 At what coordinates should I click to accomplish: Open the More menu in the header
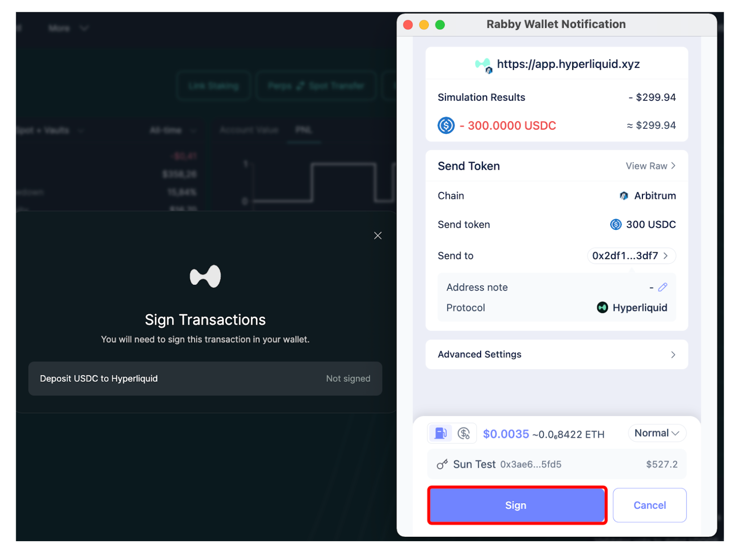tap(67, 28)
